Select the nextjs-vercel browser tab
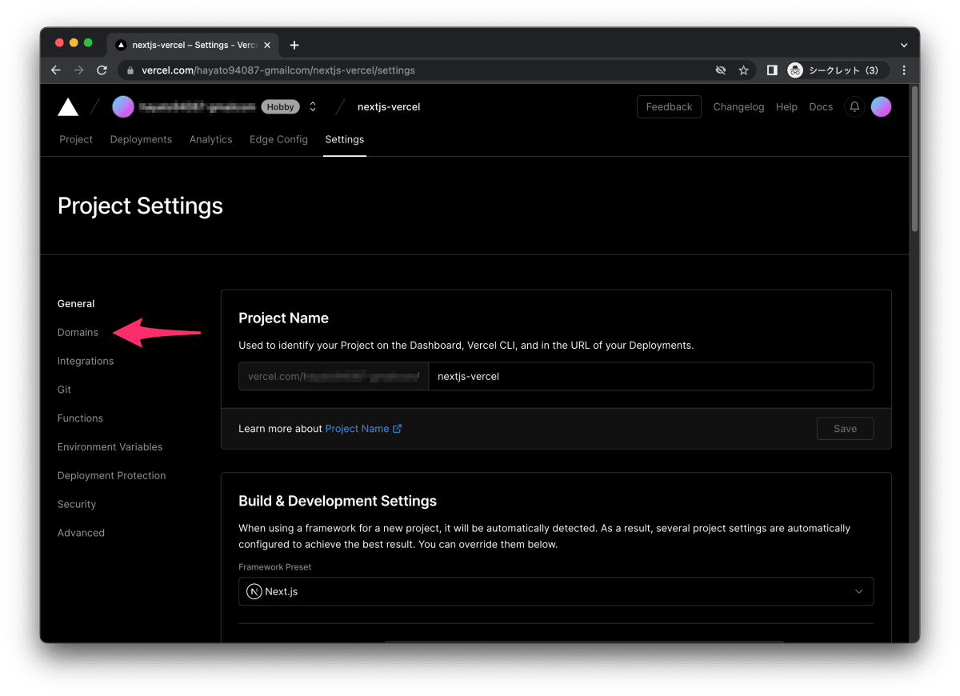Image resolution: width=960 pixels, height=696 pixels. (194, 45)
